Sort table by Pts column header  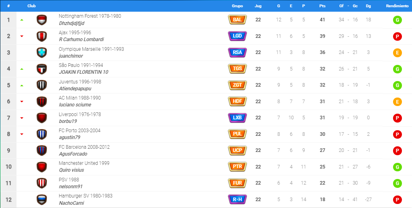point(323,6)
